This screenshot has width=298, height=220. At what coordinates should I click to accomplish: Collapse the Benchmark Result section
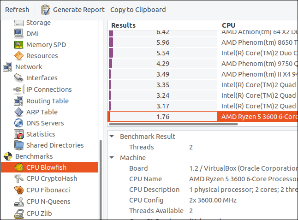tap(112, 137)
